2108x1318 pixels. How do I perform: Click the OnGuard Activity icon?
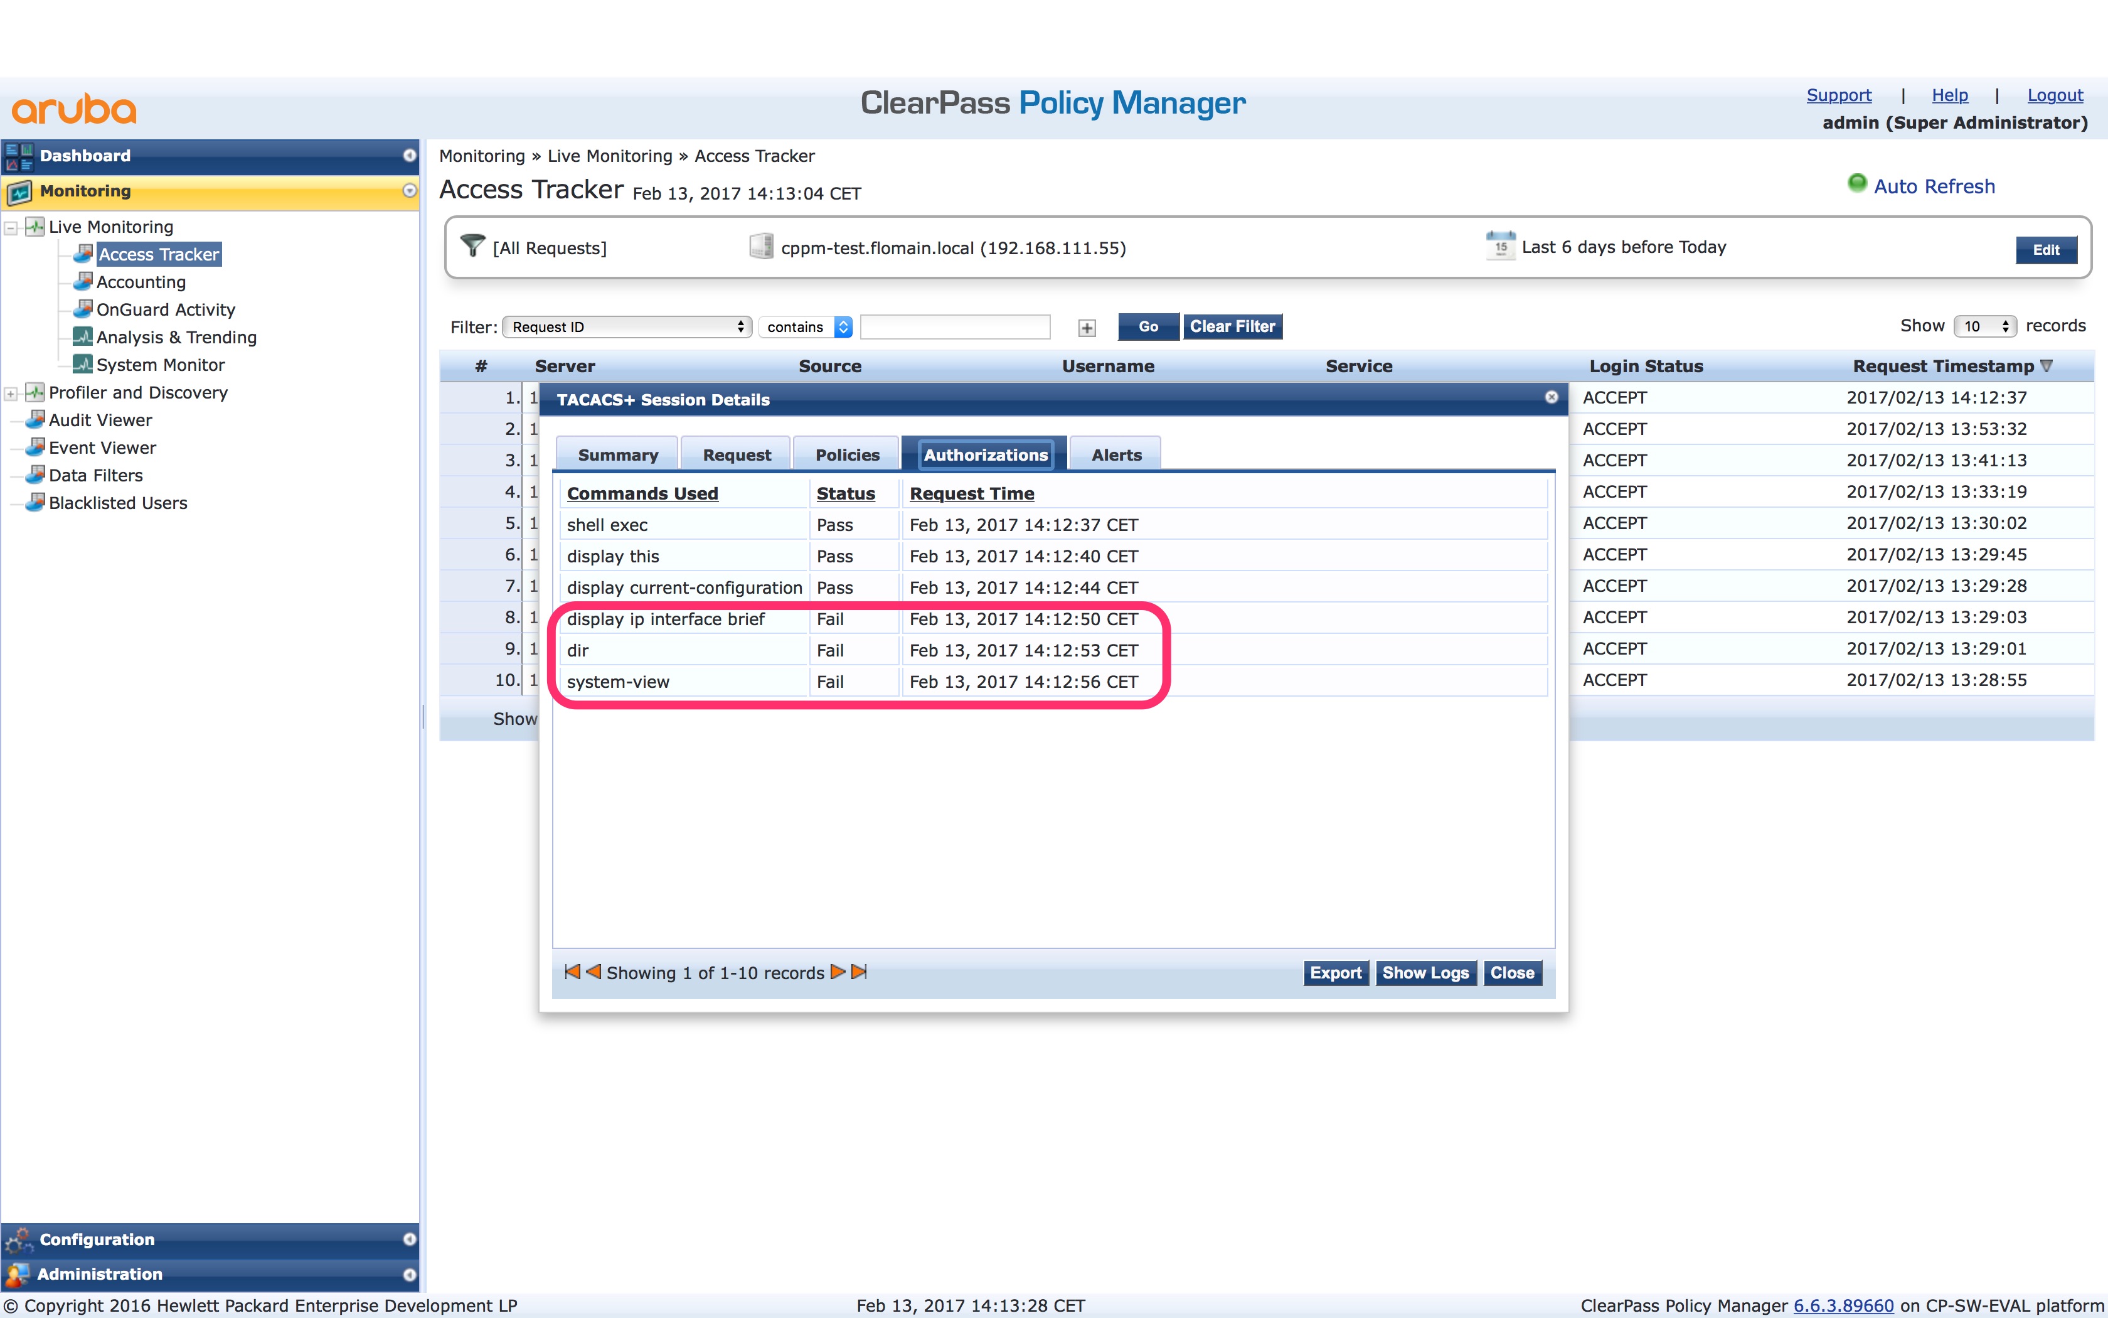(82, 309)
